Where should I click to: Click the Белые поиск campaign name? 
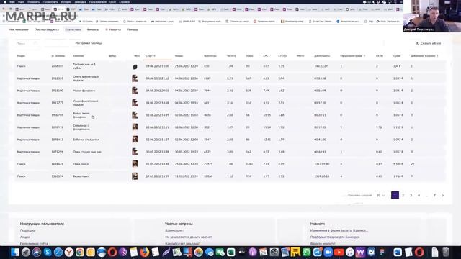[81, 176]
